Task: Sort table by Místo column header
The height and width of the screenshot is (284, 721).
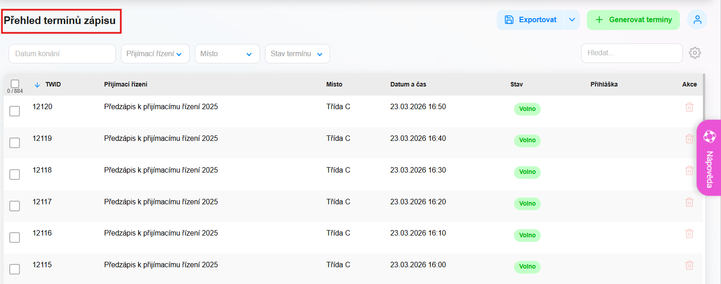Action: [x=334, y=84]
